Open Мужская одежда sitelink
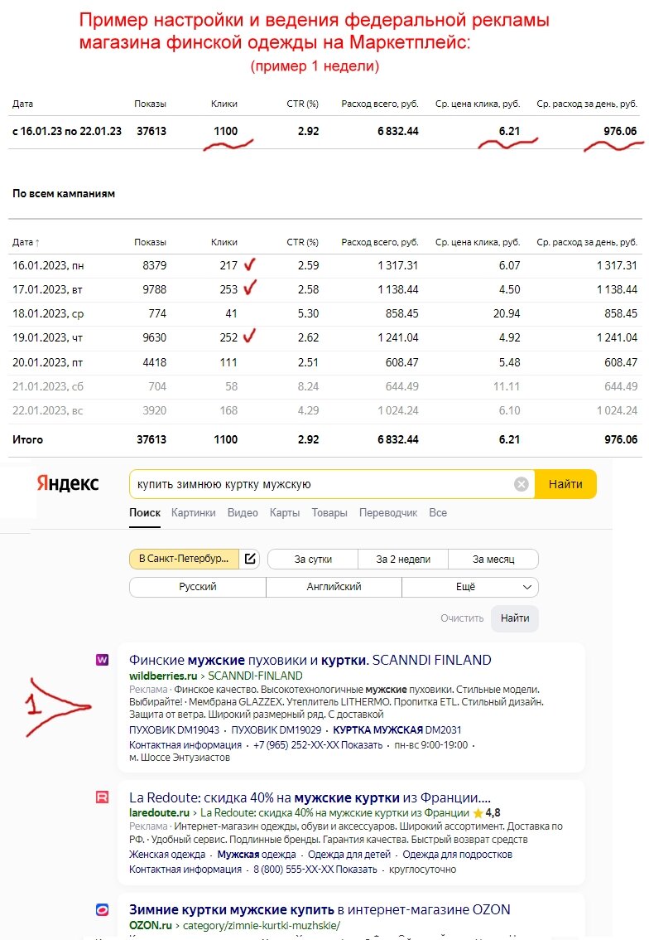The image size is (649, 940). pos(257,855)
